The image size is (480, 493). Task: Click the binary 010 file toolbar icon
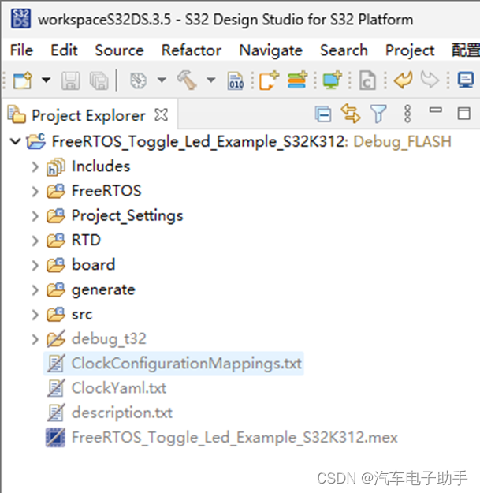[x=236, y=80]
